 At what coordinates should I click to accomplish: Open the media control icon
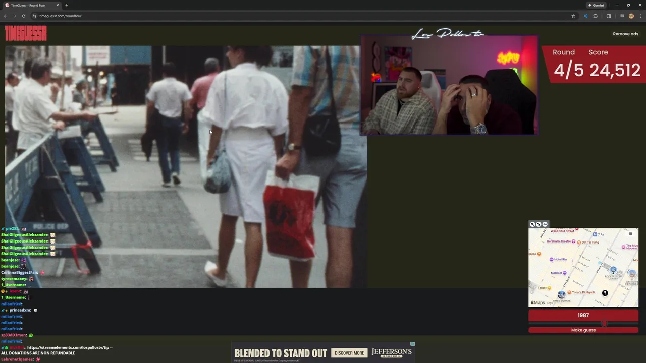[x=622, y=16]
